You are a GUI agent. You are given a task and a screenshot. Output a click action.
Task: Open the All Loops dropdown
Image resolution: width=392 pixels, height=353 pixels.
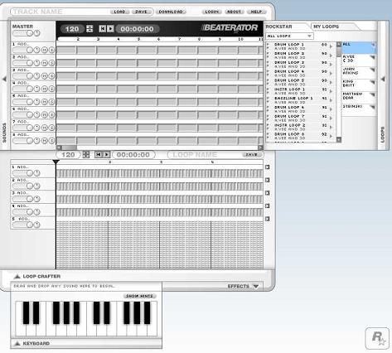tap(289, 36)
